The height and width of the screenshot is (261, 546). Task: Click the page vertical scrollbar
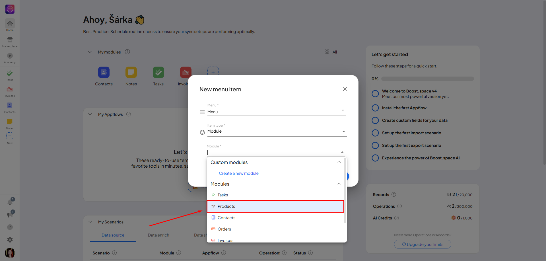545,83
